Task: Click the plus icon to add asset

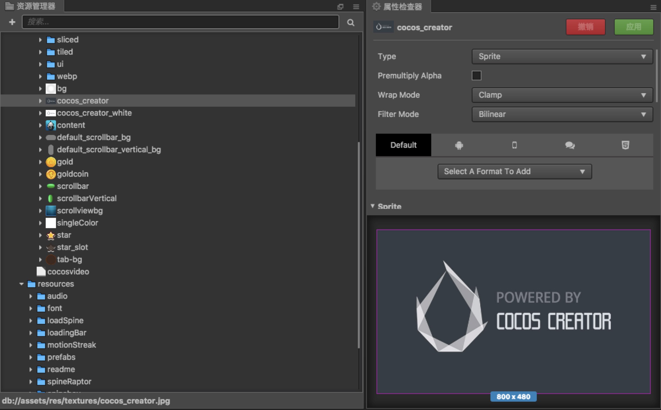Action: (x=12, y=22)
